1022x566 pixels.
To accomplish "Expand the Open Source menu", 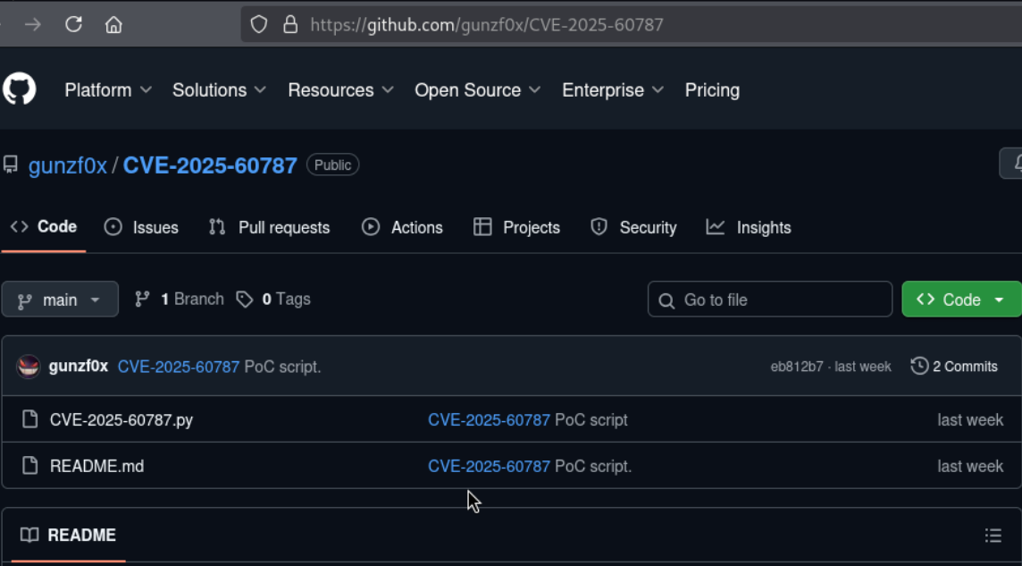I will coord(477,90).
